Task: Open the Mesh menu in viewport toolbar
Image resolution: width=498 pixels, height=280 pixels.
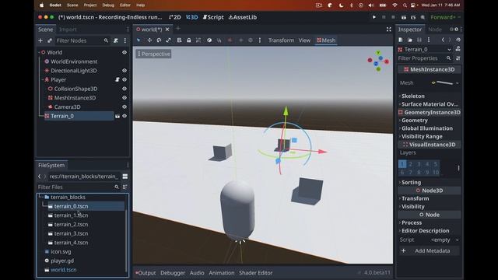Action: pos(326,40)
